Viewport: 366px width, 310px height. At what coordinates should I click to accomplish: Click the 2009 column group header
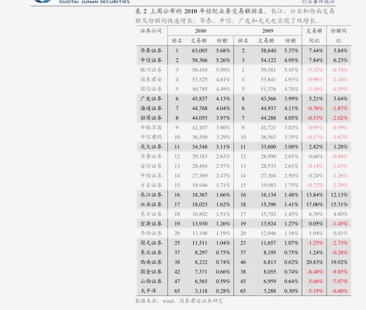(x=268, y=31)
